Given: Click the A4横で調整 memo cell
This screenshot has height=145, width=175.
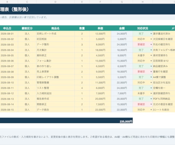Looking at the screenshot, I should point(164,77).
